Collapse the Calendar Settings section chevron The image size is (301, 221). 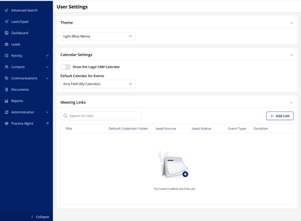tap(291, 55)
